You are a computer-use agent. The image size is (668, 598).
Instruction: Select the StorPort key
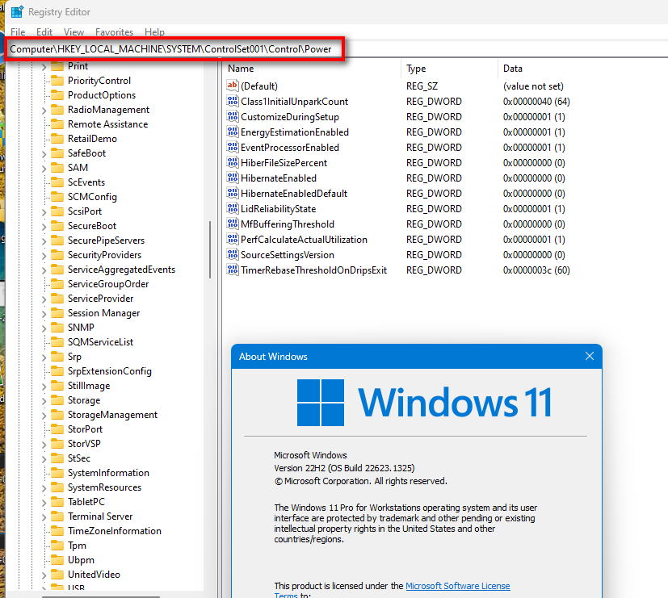tap(85, 429)
